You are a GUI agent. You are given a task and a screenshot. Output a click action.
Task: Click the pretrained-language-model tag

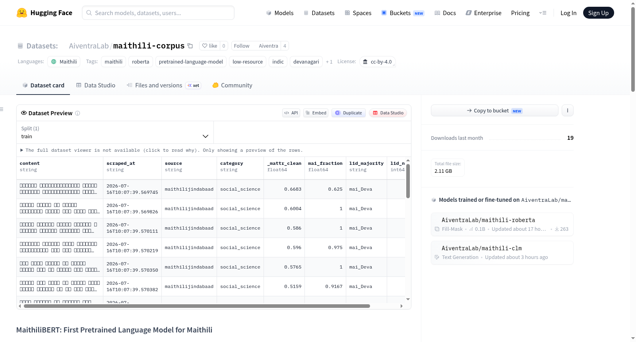tap(191, 62)
